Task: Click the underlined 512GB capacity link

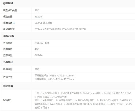Action: coord(38,17)
